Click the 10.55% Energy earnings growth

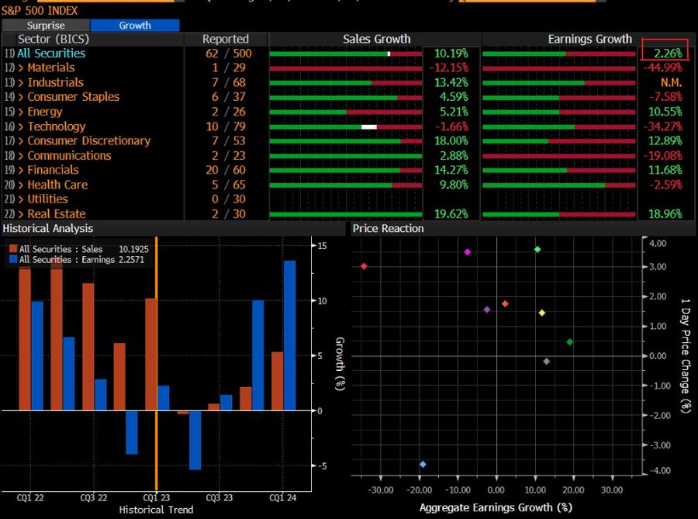tap(665, 111)
